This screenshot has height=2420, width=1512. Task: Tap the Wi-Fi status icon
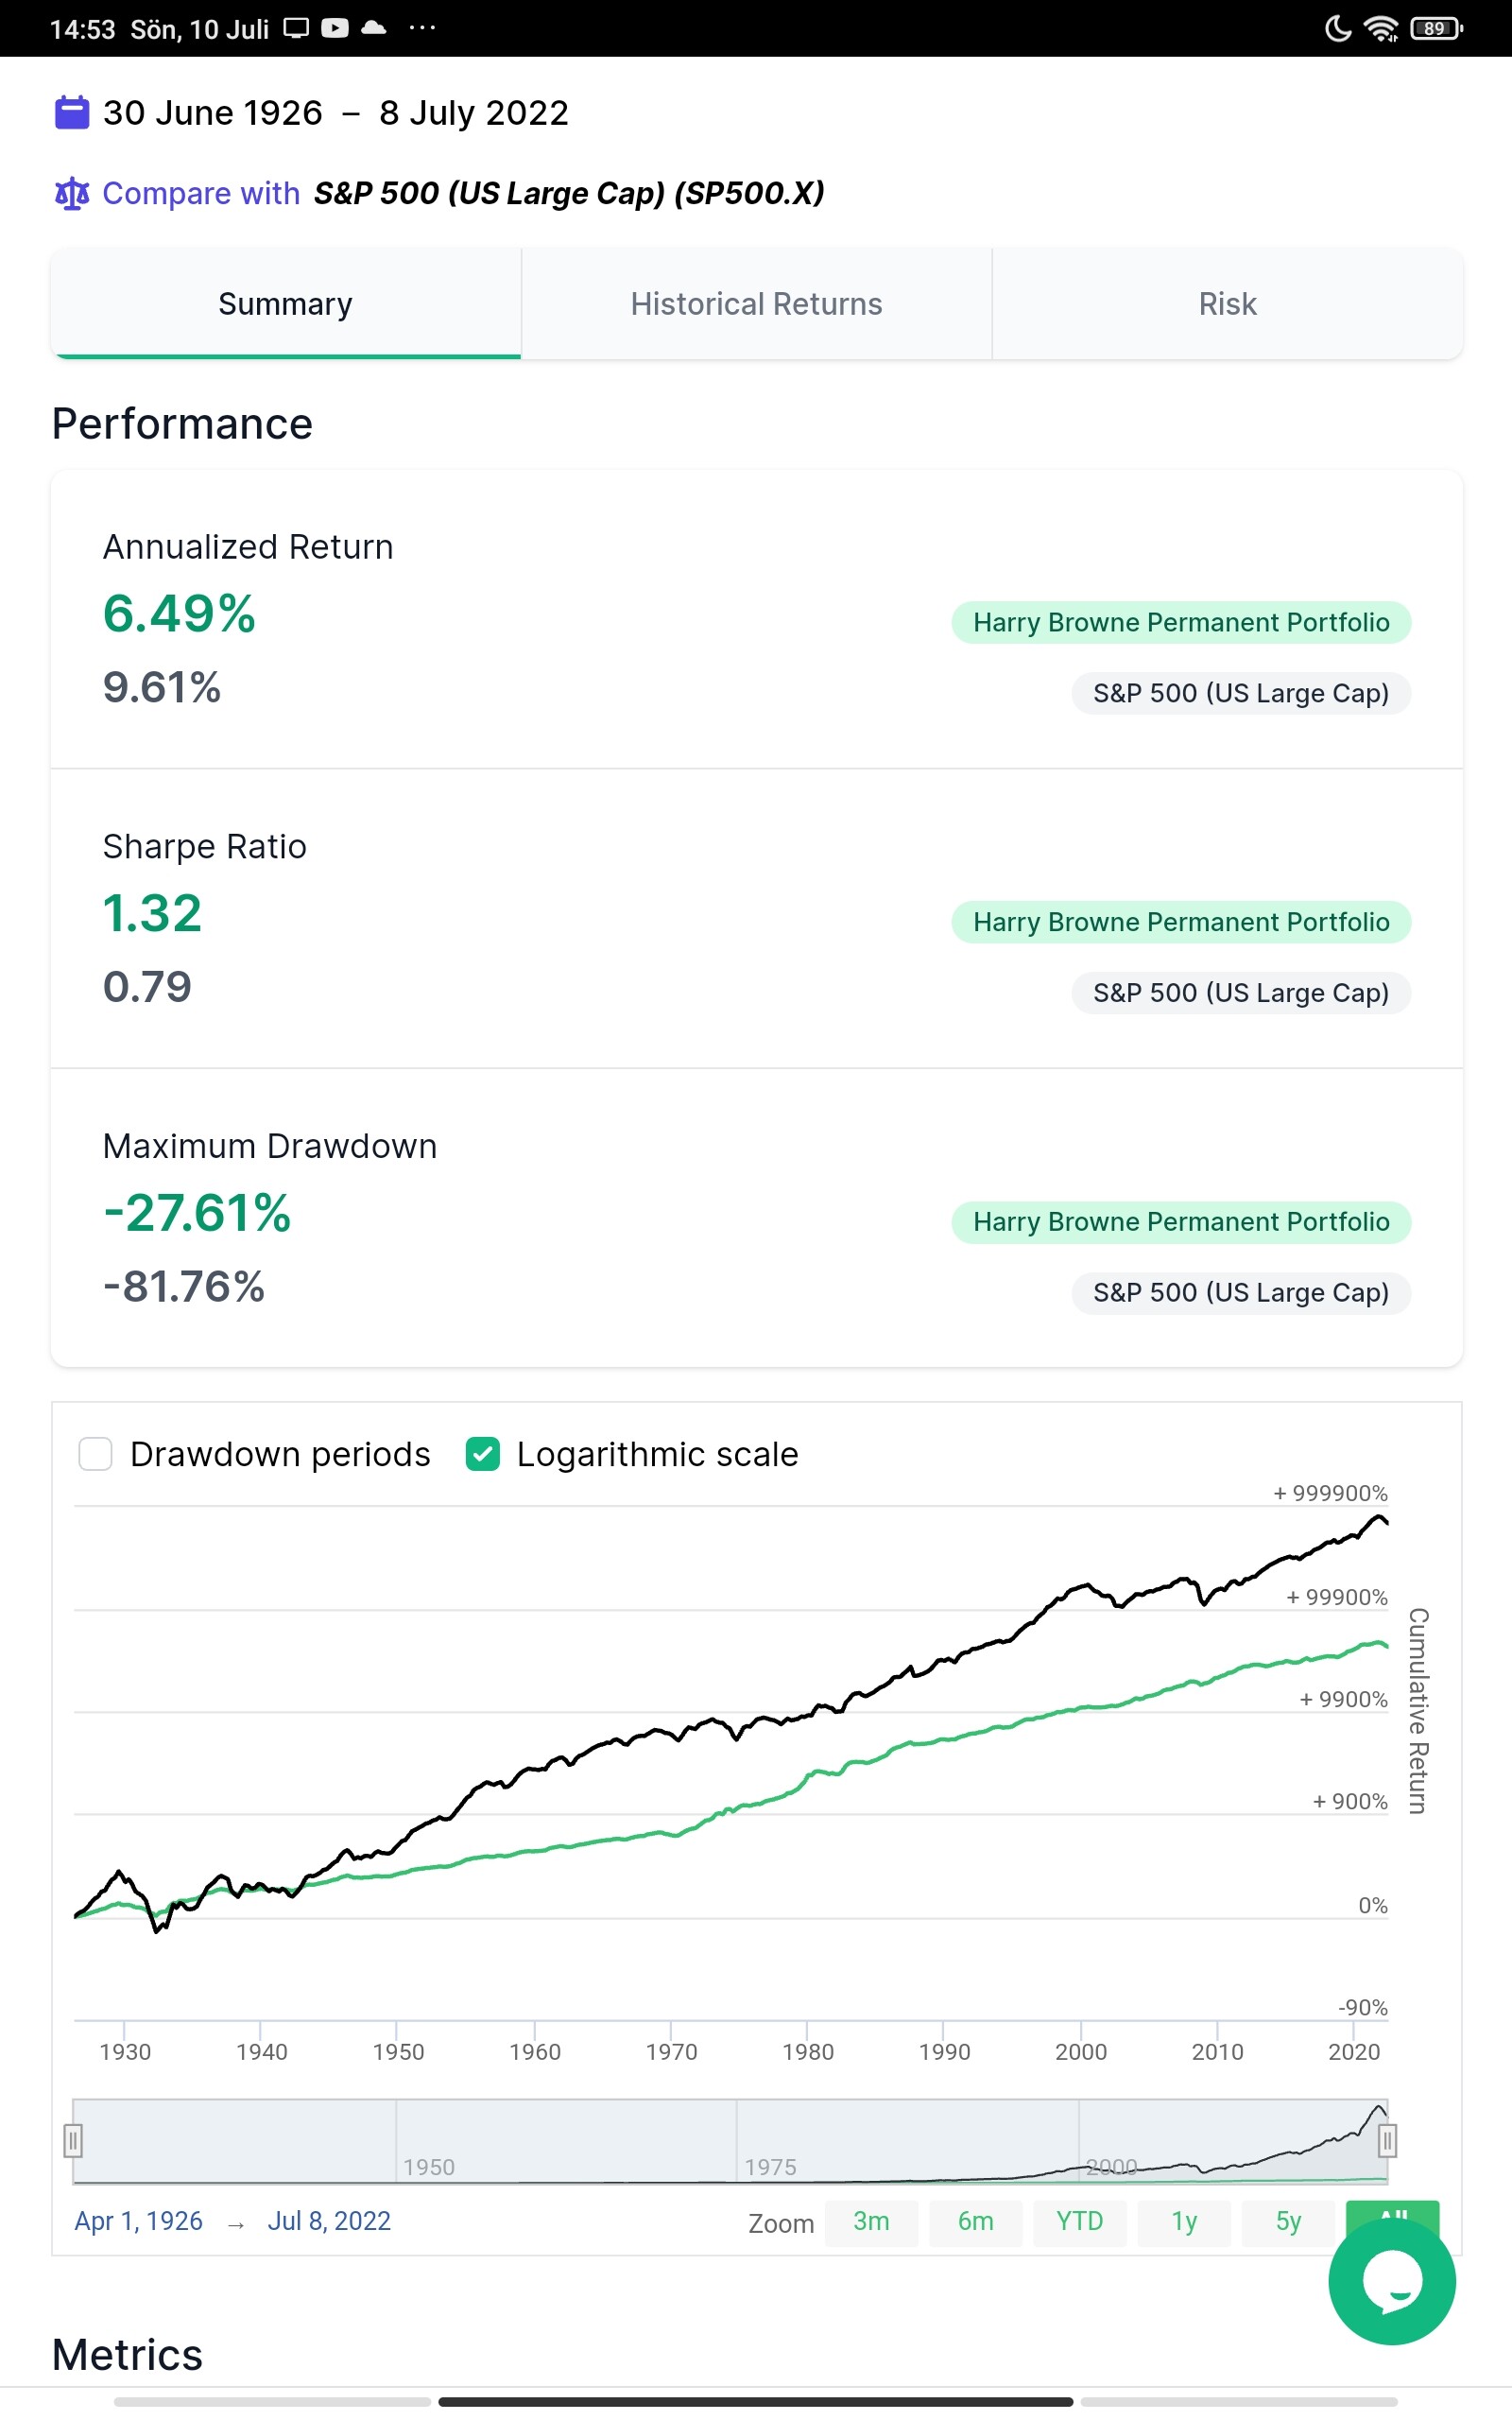[1381, 29]
